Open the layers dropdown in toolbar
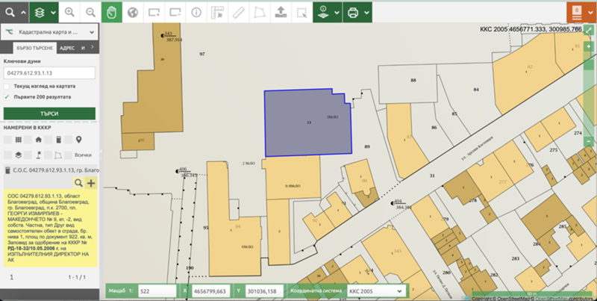 43,13
